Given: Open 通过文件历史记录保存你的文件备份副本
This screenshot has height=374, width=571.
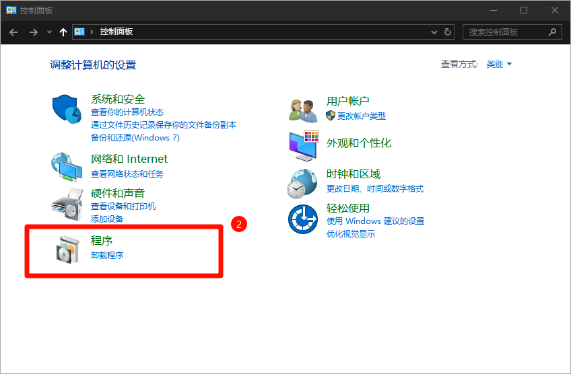Looking at the screenshot, I should click(164, 125).
